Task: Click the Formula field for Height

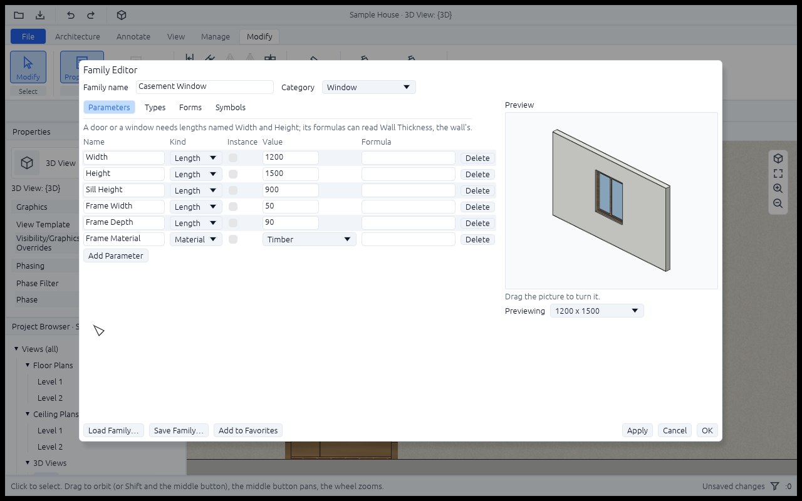Action: 409,174
